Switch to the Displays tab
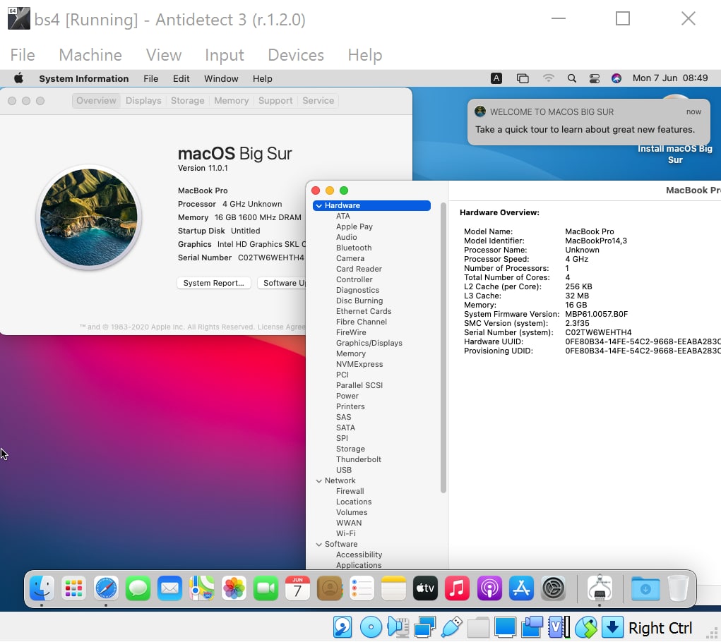The width and height of the screenshot is (721, 642). 143,101
